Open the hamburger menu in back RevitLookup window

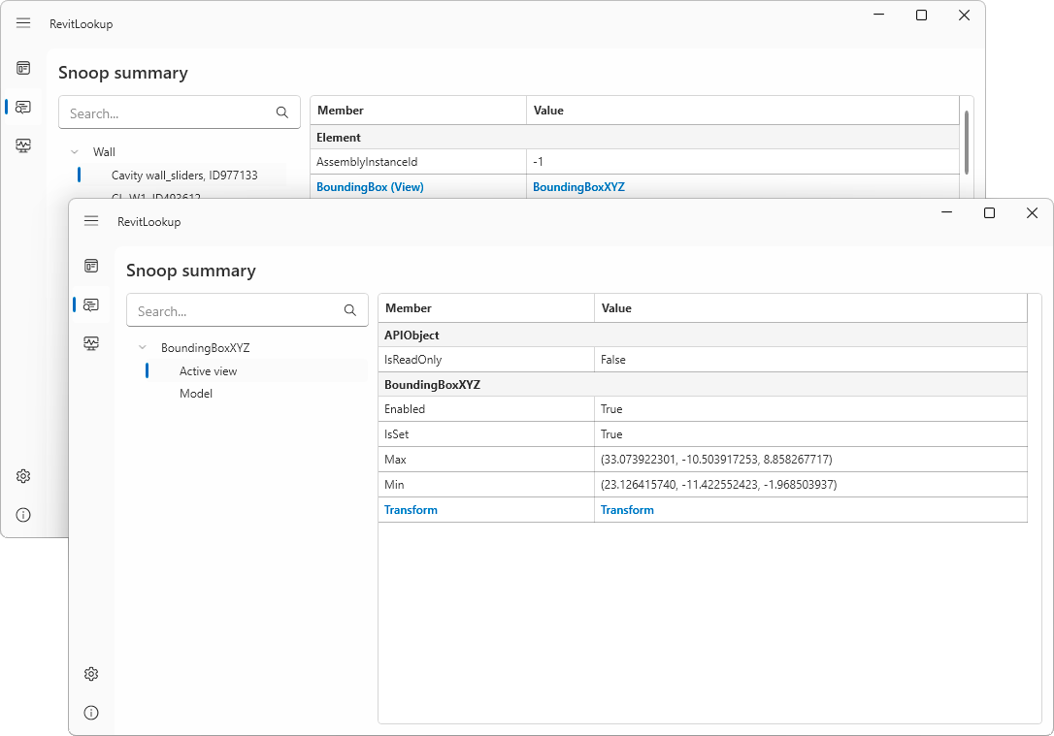(x=23, y=23)
